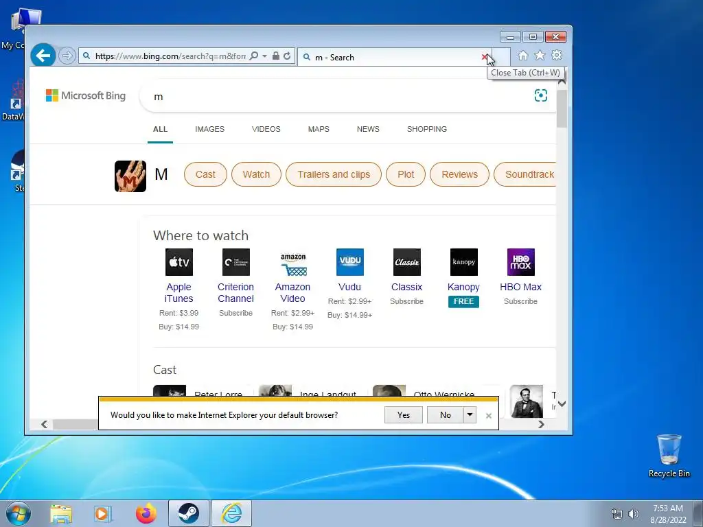Click the security lock icon
The image size is (703, 527).
(276, 56)
